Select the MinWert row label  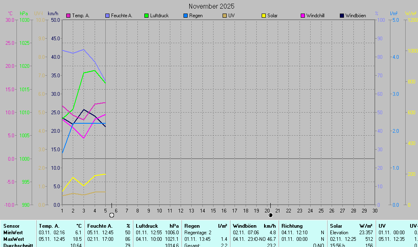[13, 233]
